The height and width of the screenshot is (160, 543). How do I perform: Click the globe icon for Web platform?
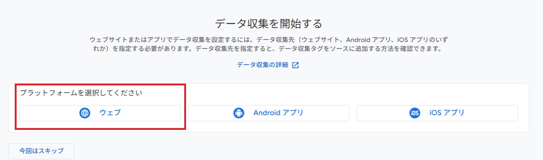point(84,113)
